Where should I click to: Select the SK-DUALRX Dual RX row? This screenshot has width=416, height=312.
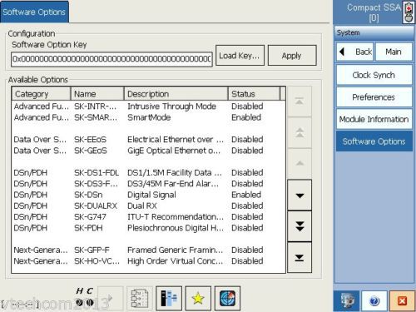tap(148, 206)
